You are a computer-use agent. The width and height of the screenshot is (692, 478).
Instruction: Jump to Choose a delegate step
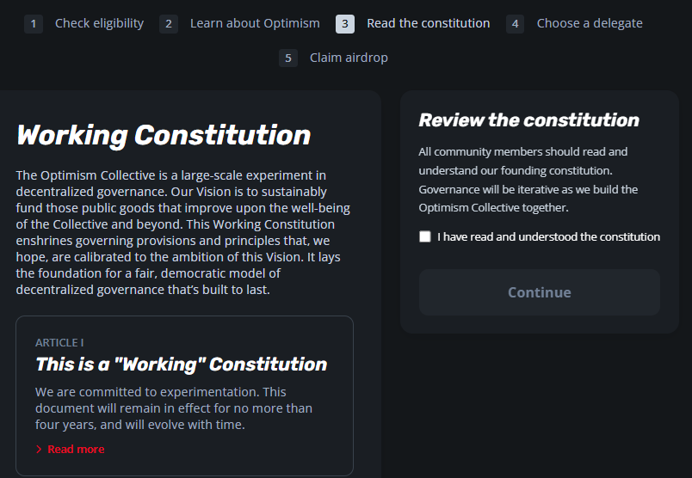[590, 23]
